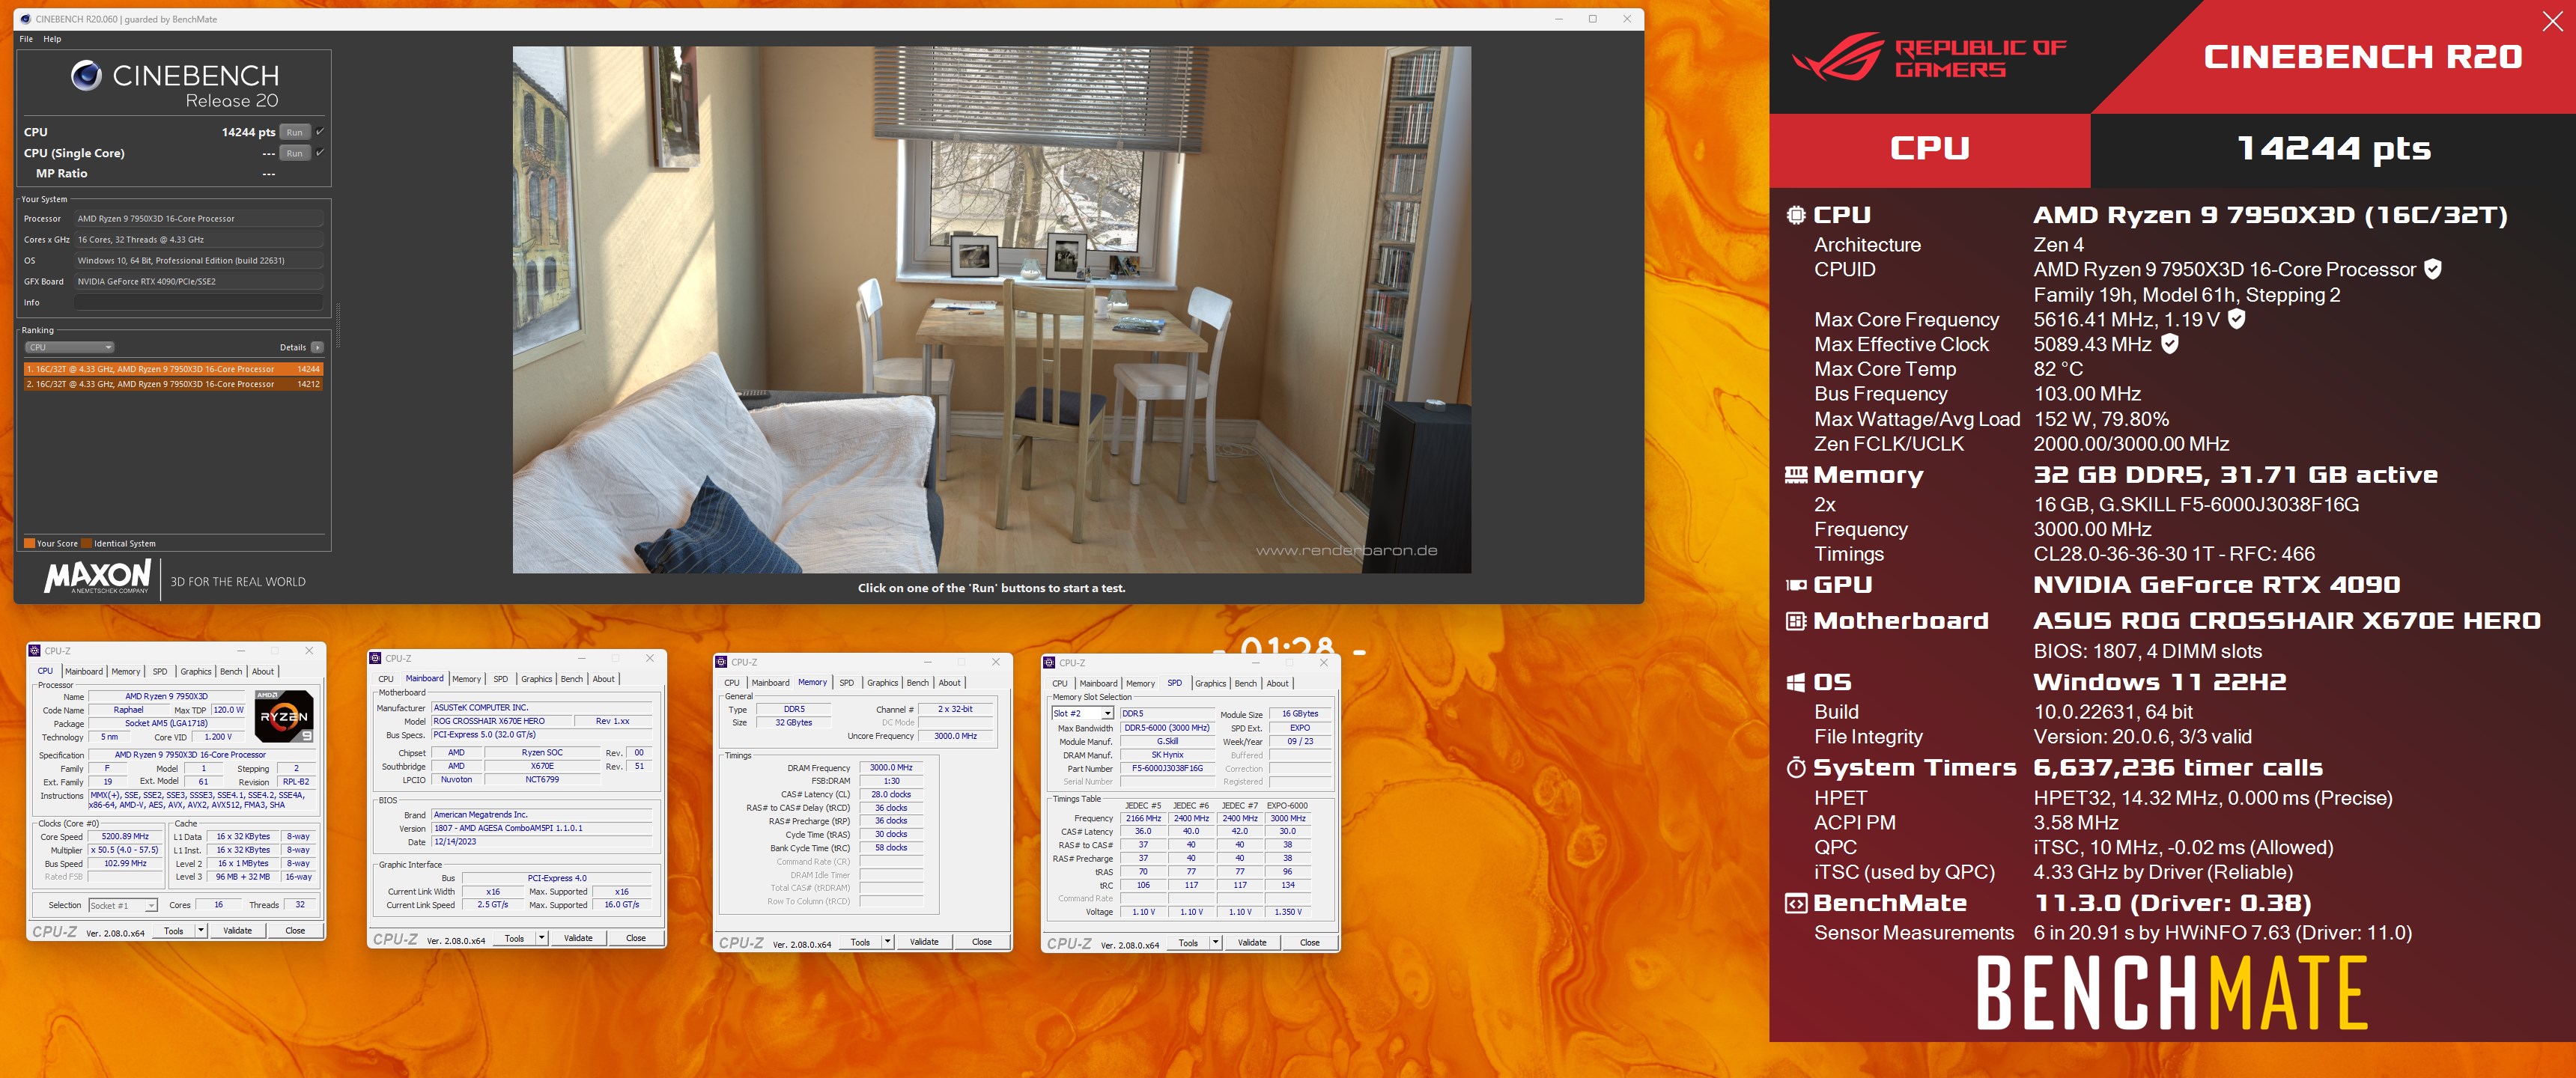The image size is (2576, 1078).
Task: Click the Cinebench title bar app icon
Action: tap(25, 19)
